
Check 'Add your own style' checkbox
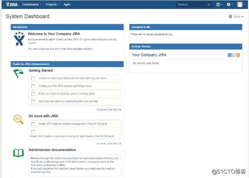(33, 101)
